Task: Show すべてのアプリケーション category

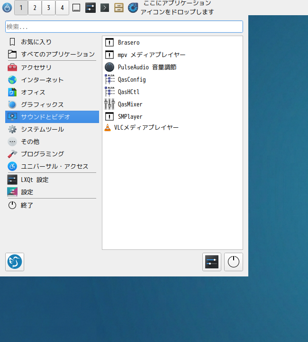Action: point(52,54)
